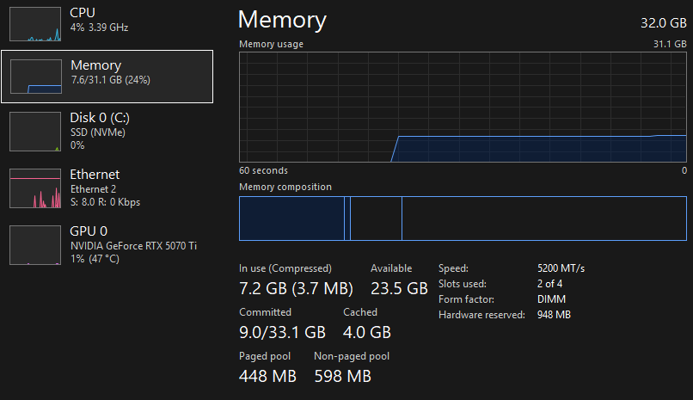This screenshot has height=400, width=693.
Task: Click the S: 8.0 R: 0 Kbps reading
Action: tap(105, 202)
